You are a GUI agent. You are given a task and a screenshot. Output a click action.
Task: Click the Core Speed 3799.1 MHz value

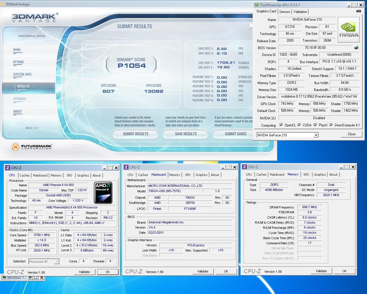point(42,235)
